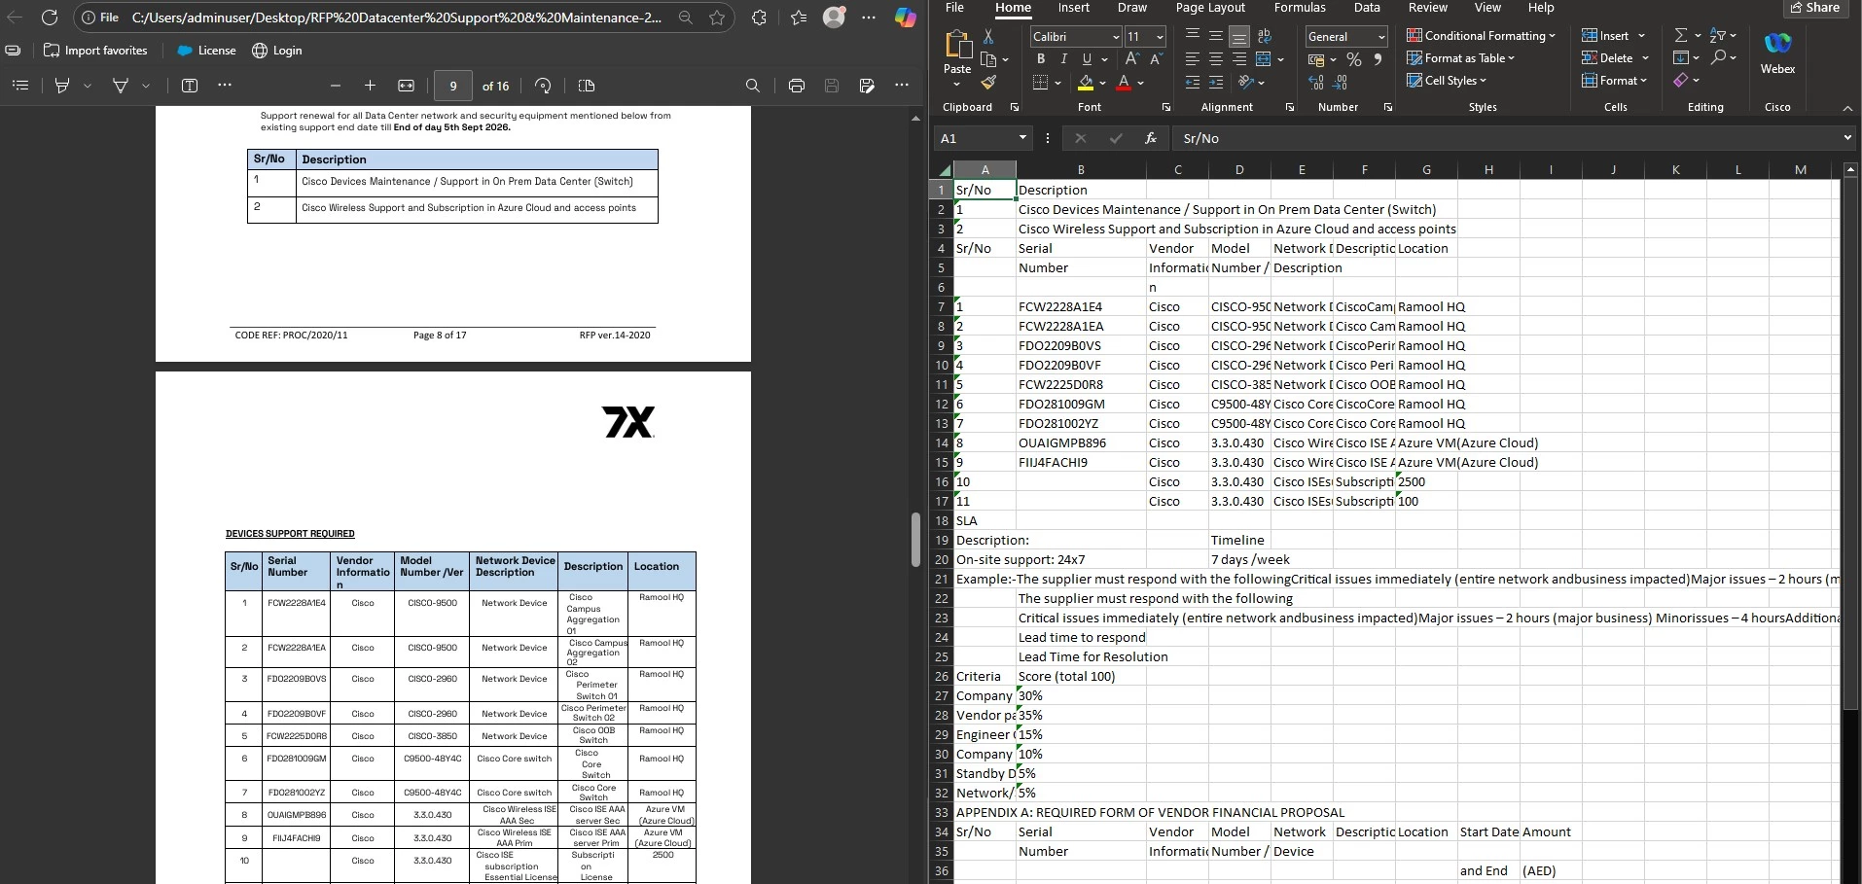This screenshot has width=1862, height=884.
Task: Toggle Bottom Align in Excel
Action: 1239,36
